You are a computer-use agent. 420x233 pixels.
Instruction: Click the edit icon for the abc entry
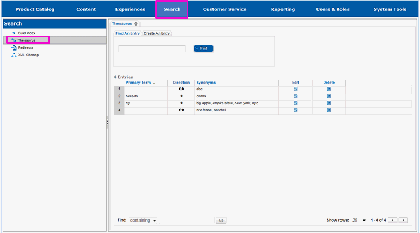coord(295,89)
